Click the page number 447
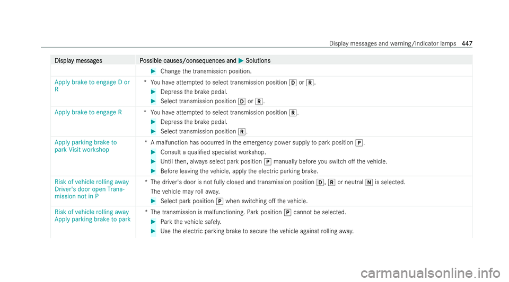Image resolution: width=509 pixels, height=282 pixels. point(467,43)
